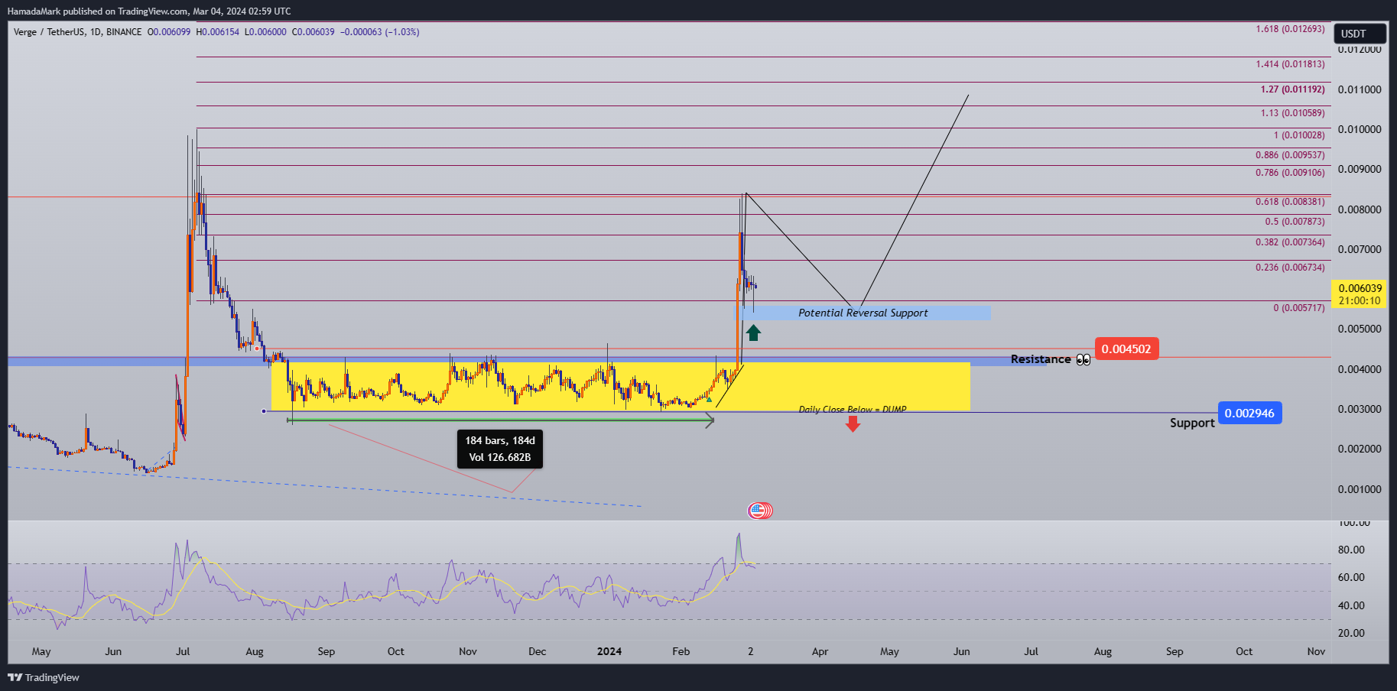The height and width of the screenshot is (691, 1397).
Task: Click the Verge / TetherUS symbol title
Action: (77, 32)
